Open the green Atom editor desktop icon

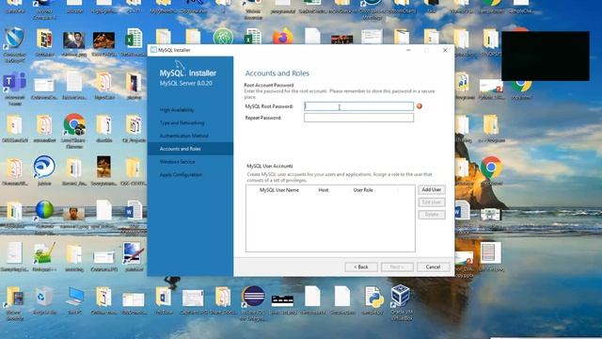click(223, 38)
